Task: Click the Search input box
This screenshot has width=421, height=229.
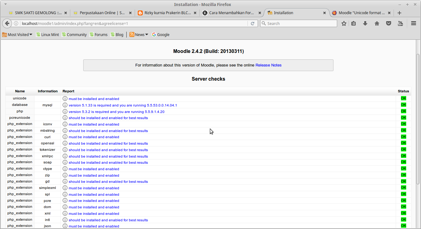Action: pyautogui.click(x=299, y=23)
